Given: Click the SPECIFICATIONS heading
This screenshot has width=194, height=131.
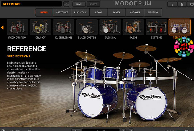Looking at the screenshot, I should click(18, 56).
